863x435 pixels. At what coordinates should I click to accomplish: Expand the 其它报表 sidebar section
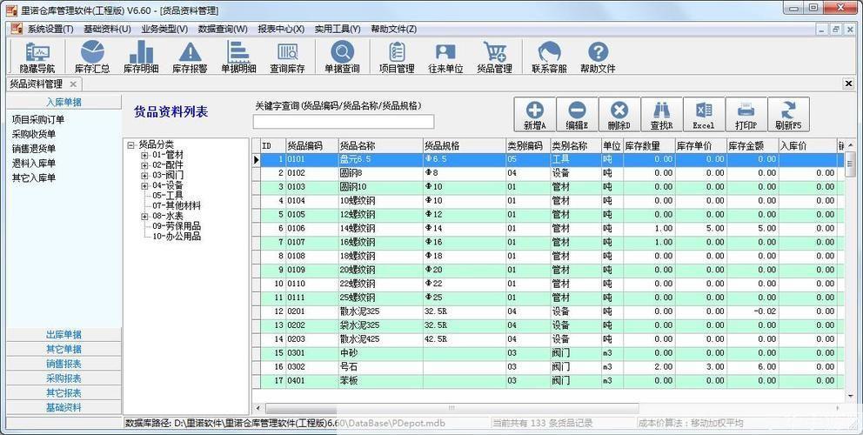coord(64,393)
